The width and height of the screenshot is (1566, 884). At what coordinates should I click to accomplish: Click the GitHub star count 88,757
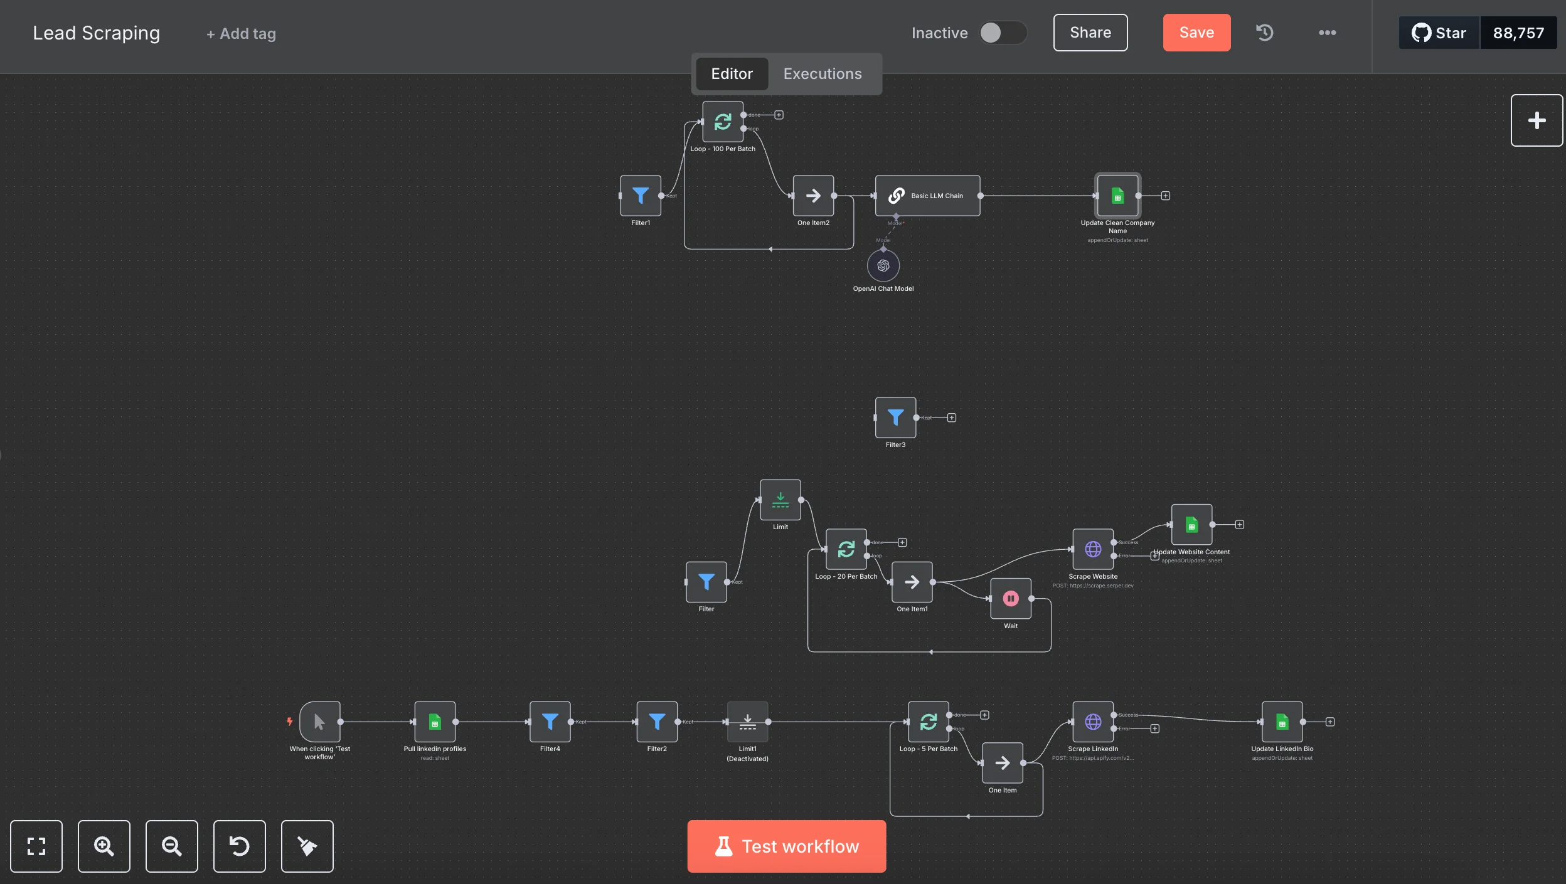(x=1518, y=33)
